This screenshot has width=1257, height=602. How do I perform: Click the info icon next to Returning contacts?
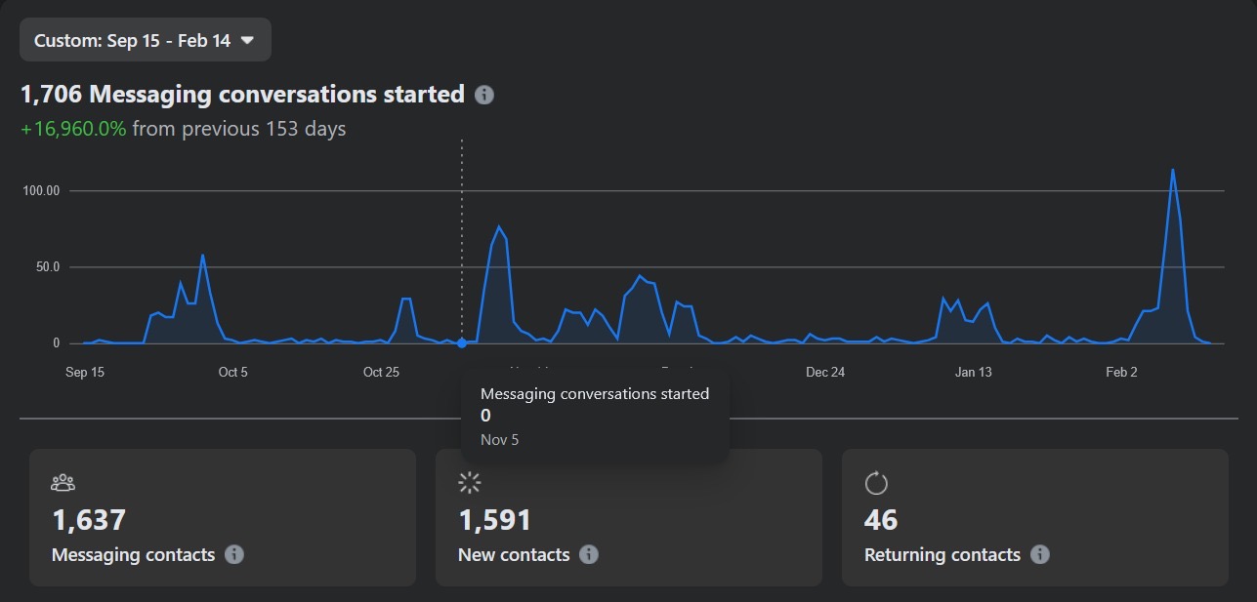pyautogui.click(x=1040, y=554)
